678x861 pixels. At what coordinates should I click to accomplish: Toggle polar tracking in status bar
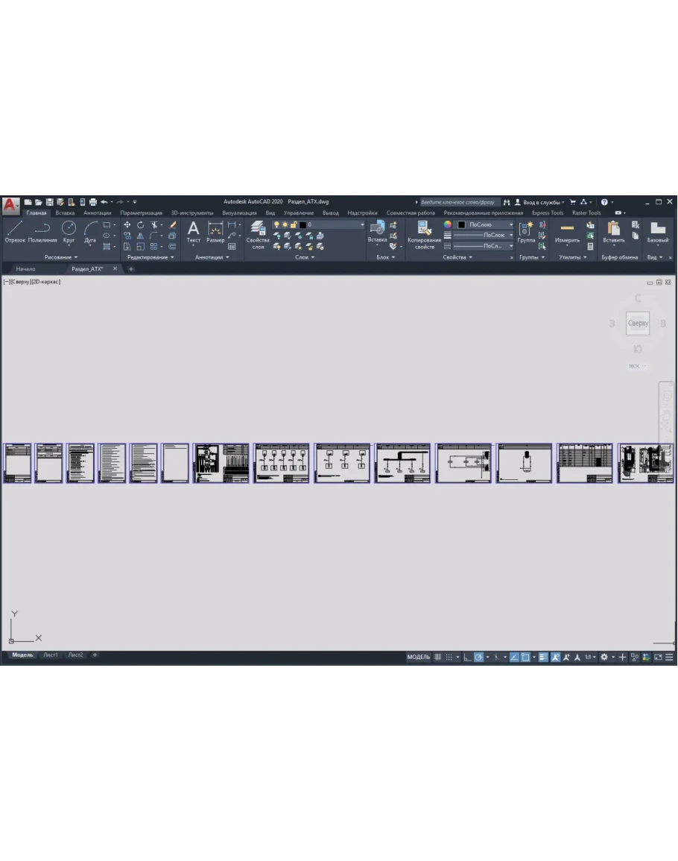479,657
